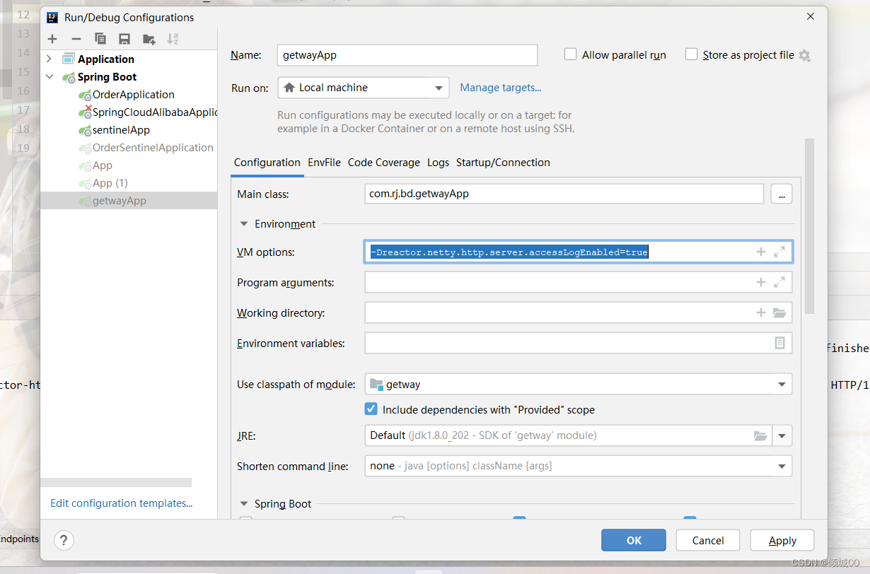Open the Logs tab
The width and height of the screenshot is (870, 574).
438,163
